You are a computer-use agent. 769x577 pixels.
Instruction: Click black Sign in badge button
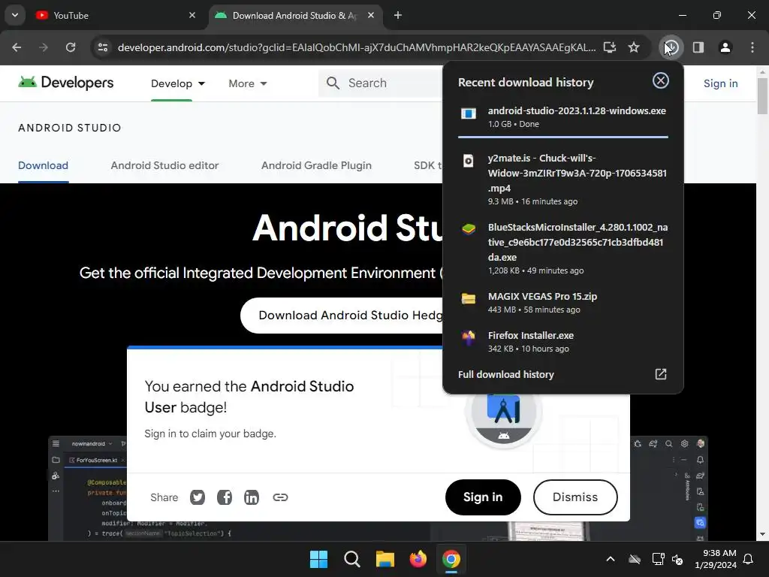pyautogui.click(x=483, y=497)
